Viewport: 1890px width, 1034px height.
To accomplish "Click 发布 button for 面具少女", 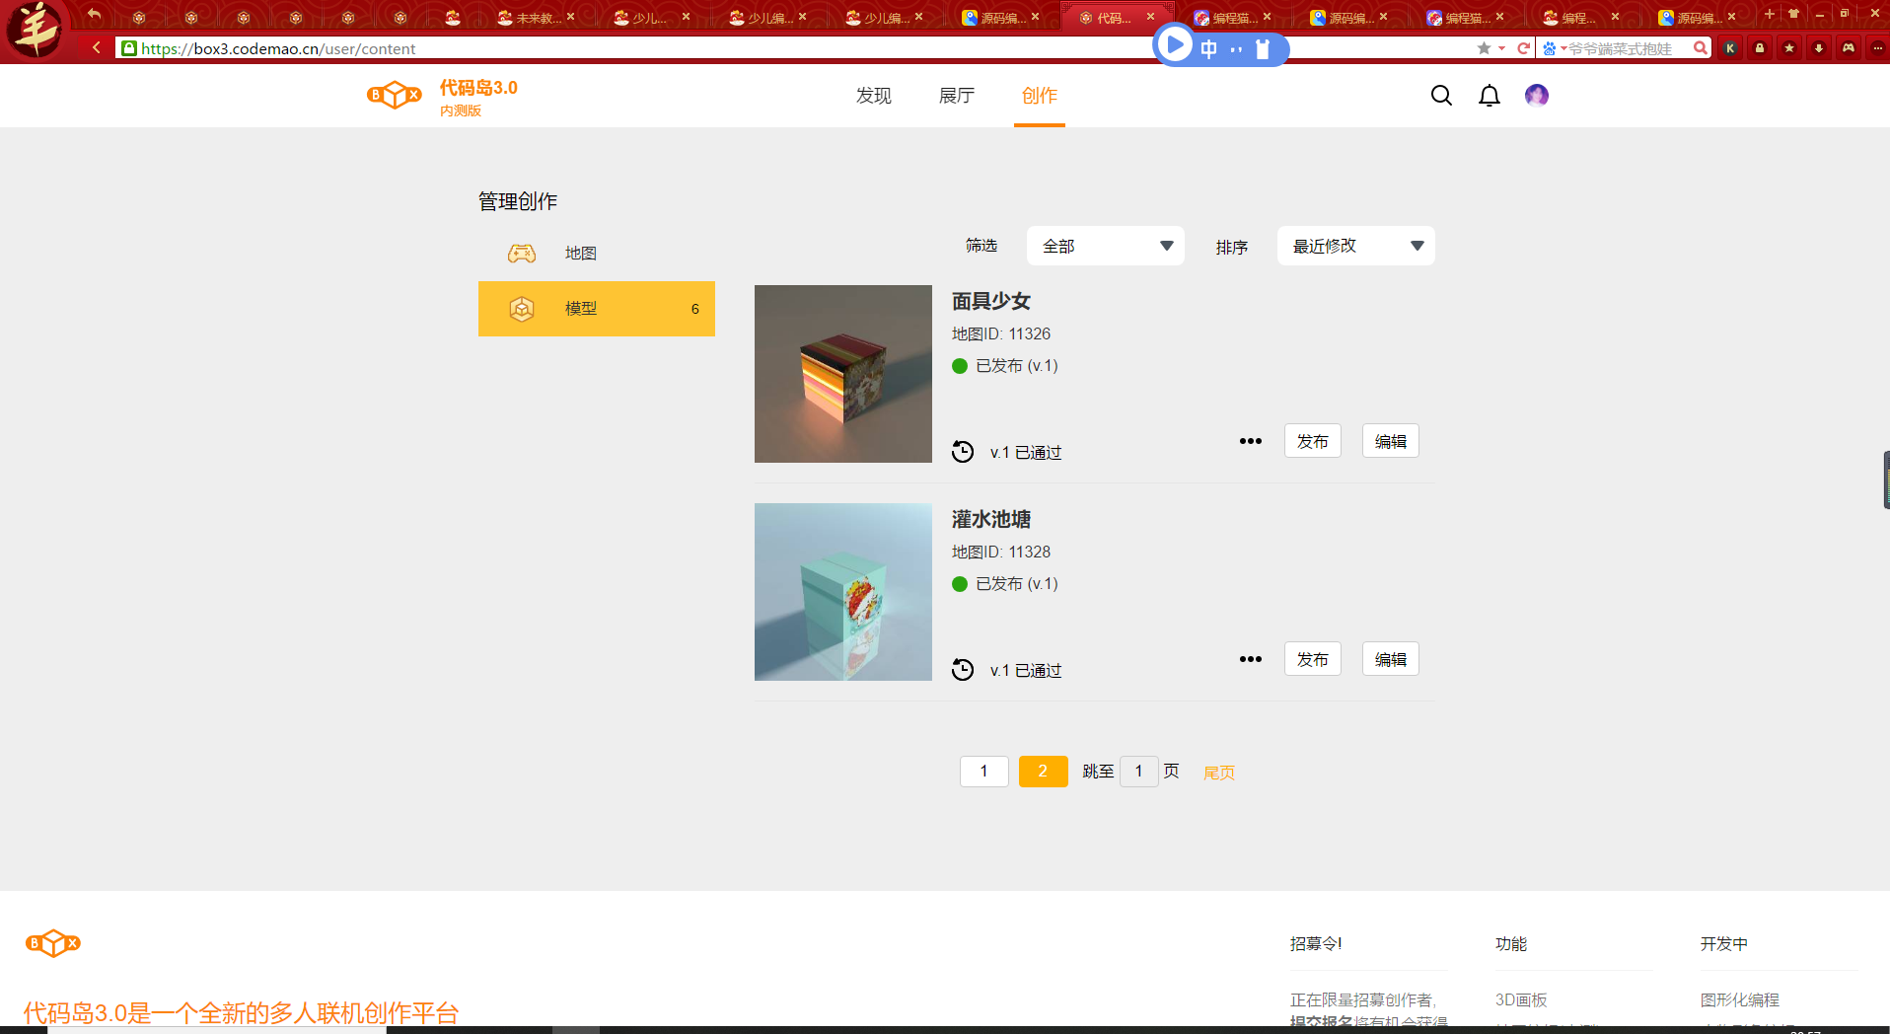I will click(1312, 441).
